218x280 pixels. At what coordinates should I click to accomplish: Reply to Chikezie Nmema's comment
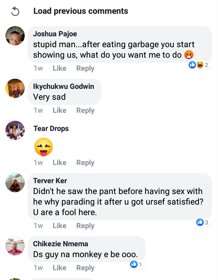(x=85, y=268)
